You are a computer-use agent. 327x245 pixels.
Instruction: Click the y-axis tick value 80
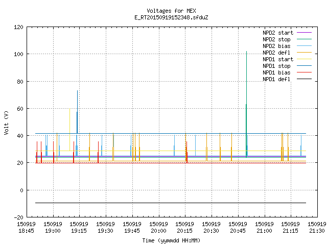coord(20,82)
